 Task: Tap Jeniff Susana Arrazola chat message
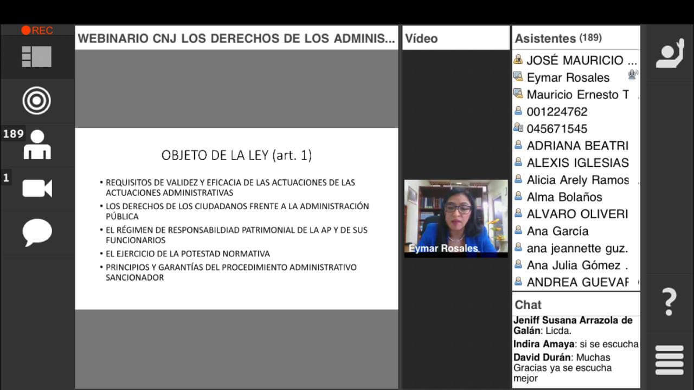[573, 326]
